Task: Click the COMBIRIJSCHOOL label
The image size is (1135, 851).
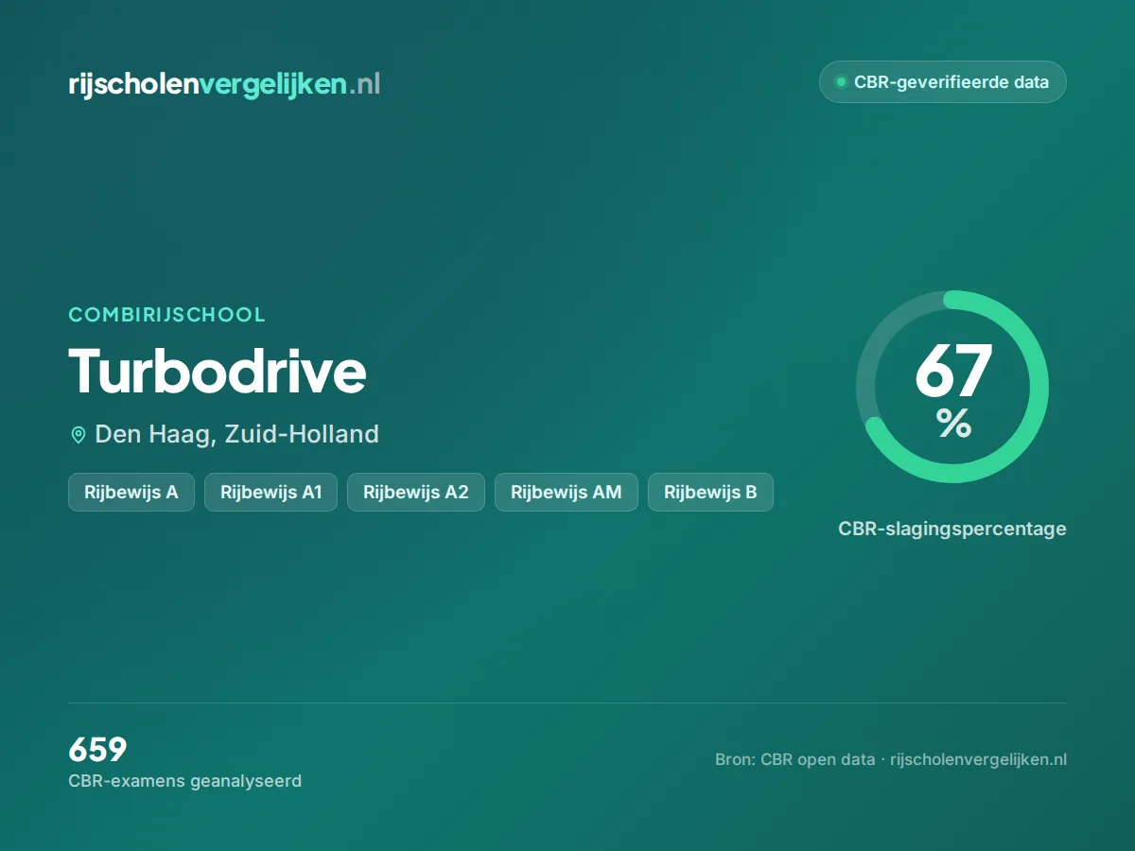Action: coord(166,315)
